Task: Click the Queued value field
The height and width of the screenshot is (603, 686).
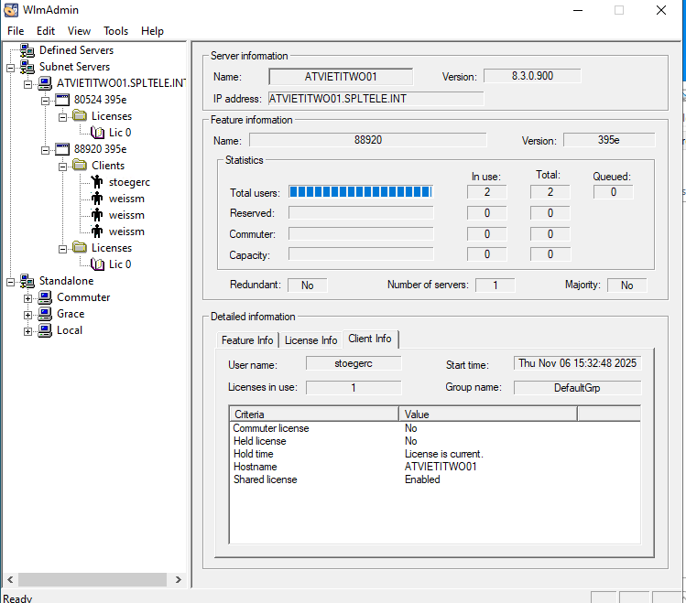Action: coord(614,192)
